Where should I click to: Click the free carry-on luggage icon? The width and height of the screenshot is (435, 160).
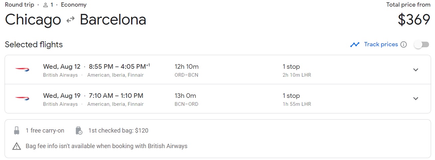click(17, 131)
